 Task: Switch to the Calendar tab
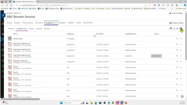17,23
